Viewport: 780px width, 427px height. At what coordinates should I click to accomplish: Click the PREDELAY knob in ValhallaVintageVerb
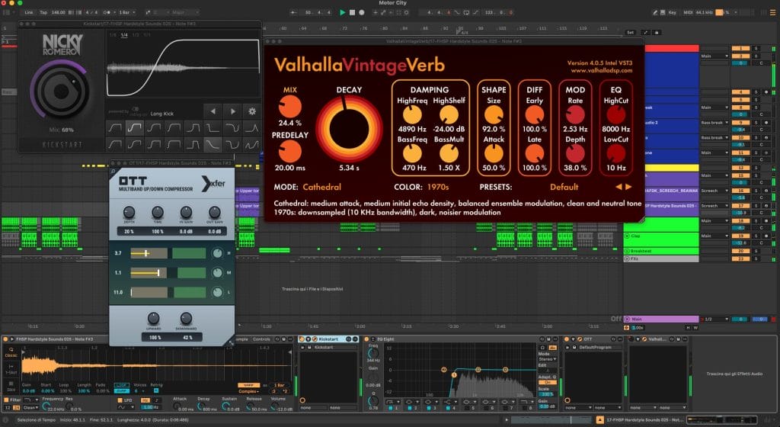point(289,151)
